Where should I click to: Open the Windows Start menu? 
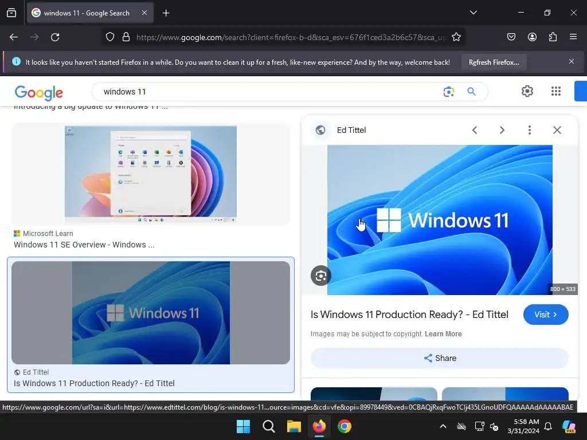[243, 426]
